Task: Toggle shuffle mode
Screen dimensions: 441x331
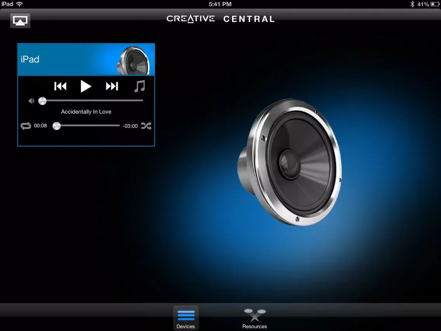Action: [x=146, y=126]
